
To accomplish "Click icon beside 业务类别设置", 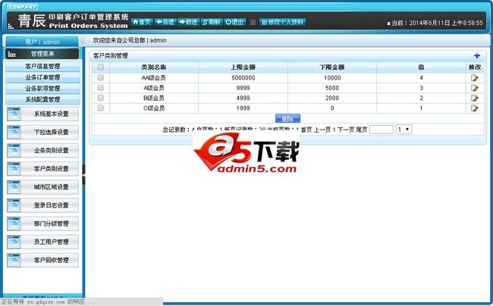I will click(14, 150).
